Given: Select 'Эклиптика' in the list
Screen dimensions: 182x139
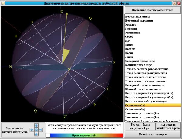Looking at the screenshot, I should 153,33.
